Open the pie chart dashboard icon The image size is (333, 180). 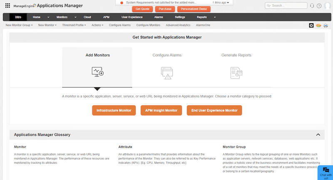click(x=318, y=25)
